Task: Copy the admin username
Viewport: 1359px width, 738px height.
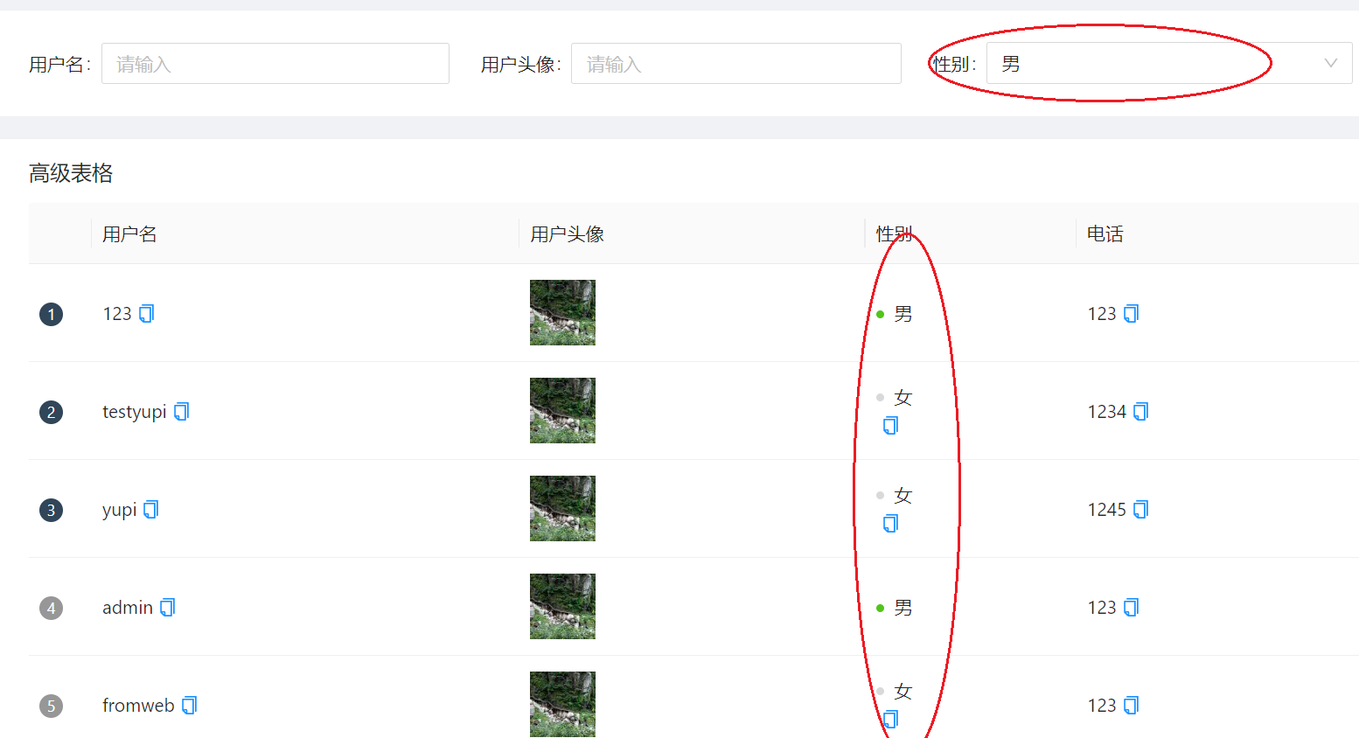Action: pos(168,607)
